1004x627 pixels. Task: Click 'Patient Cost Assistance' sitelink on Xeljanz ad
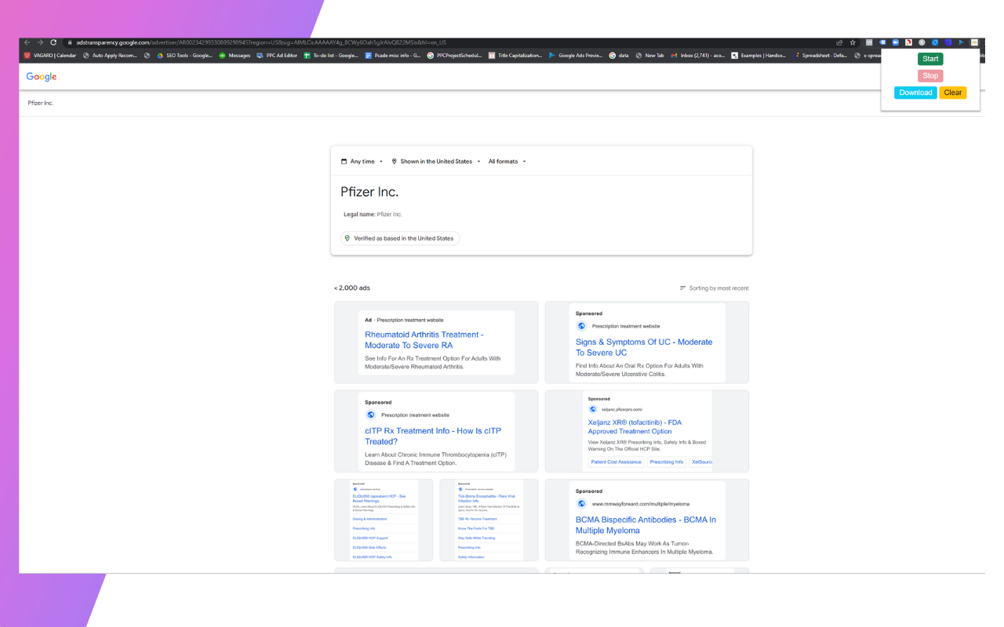tap(617, 462)
